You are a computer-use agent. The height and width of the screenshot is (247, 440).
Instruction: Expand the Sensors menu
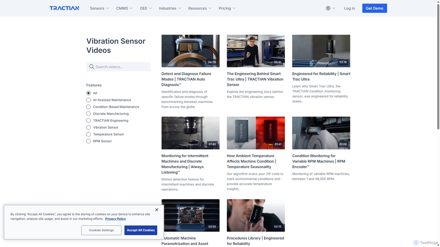coord(99,8)
